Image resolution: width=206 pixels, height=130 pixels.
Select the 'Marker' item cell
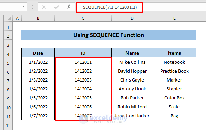(174, 80)
